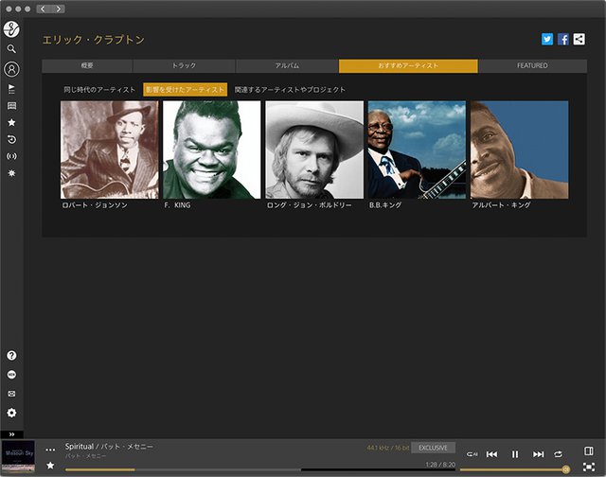Switch to the トラック tab
606x477 pixels.
click(x=185, y=66)
